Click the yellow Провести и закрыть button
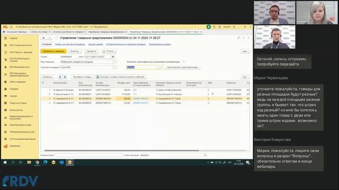 click(x=53, y=51)
